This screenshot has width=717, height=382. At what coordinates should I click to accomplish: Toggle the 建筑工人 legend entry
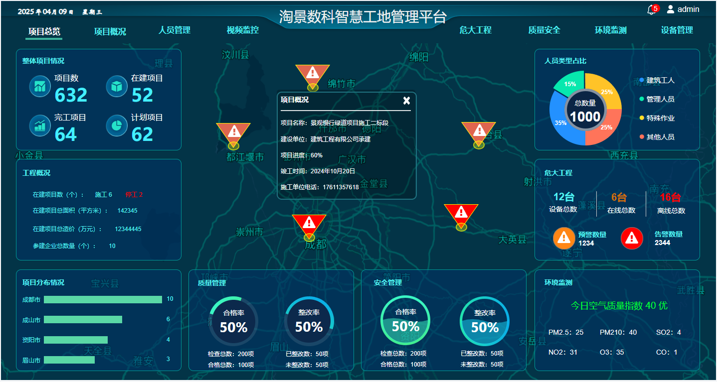coord(657,80)
